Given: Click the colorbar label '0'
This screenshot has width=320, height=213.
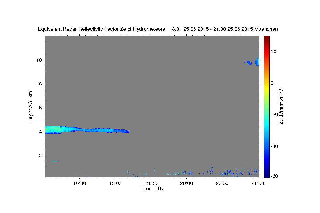Looking at the screenshot, I should tap(272, 83).
